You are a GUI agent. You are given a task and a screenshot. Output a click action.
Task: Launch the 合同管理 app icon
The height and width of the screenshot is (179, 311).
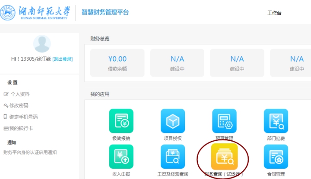point(276,157)
